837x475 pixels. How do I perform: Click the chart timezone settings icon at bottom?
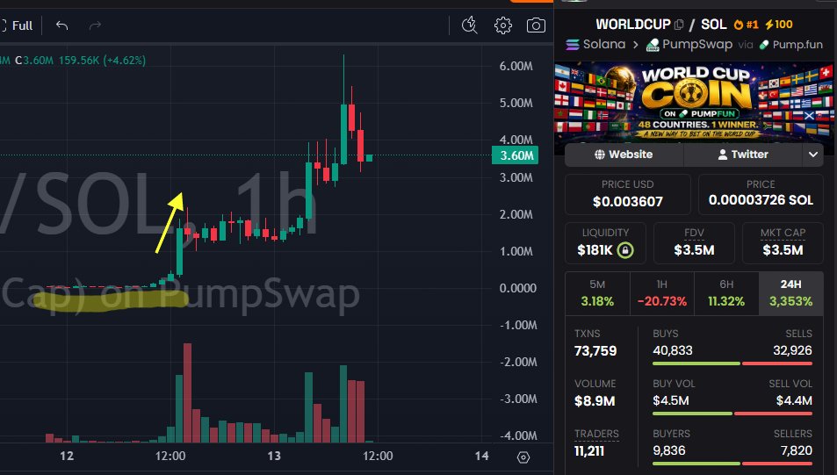(x=523, y=457)
